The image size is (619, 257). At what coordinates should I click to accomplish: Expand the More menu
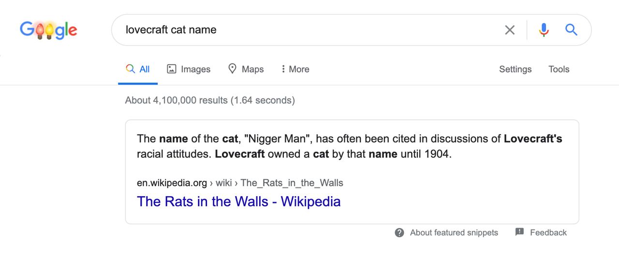point(295,69)
